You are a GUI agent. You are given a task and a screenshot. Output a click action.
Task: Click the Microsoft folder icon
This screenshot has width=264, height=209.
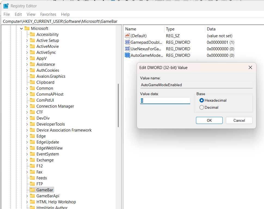[27, 29]
